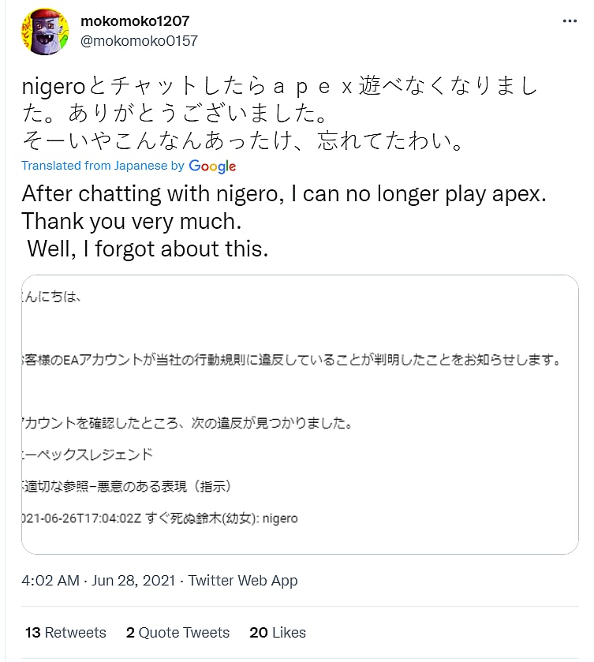Click the Google logo in translation credit
Image resolution: width=594 pixels, height=662 pixels.
(212, 166)
